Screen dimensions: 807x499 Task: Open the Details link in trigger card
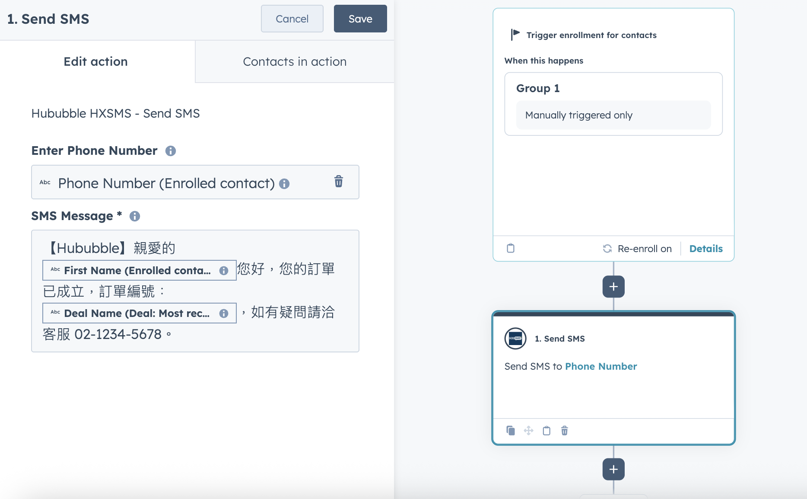pos(706,249)
